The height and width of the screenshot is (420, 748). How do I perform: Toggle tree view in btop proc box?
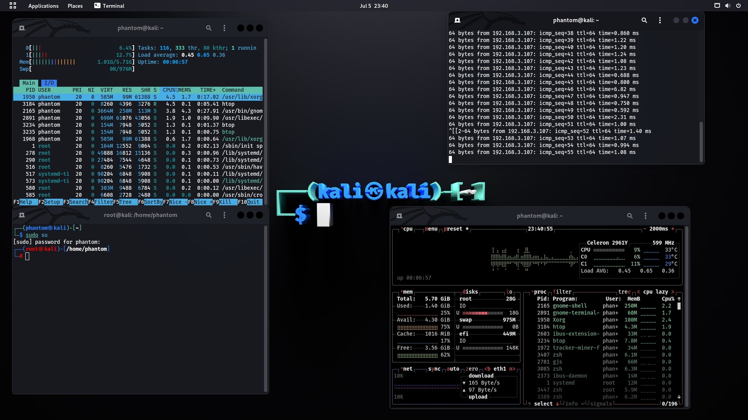tap(624, 292)
